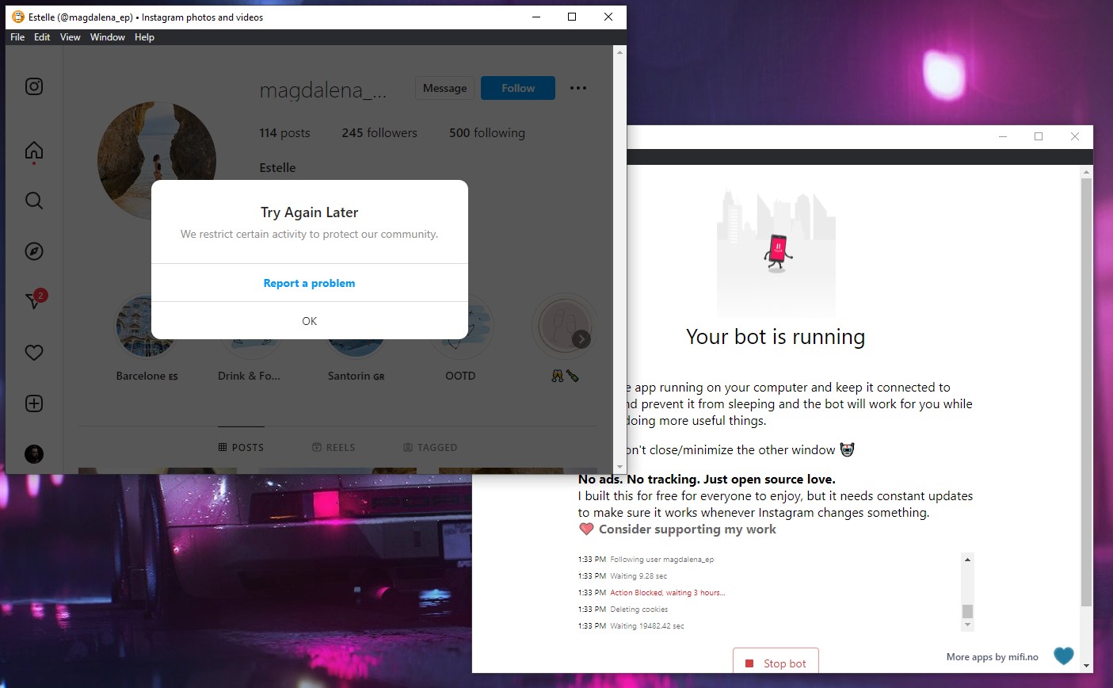The image size is (1113, 688).
Task: Close the Instagram window
Action: 608,17
